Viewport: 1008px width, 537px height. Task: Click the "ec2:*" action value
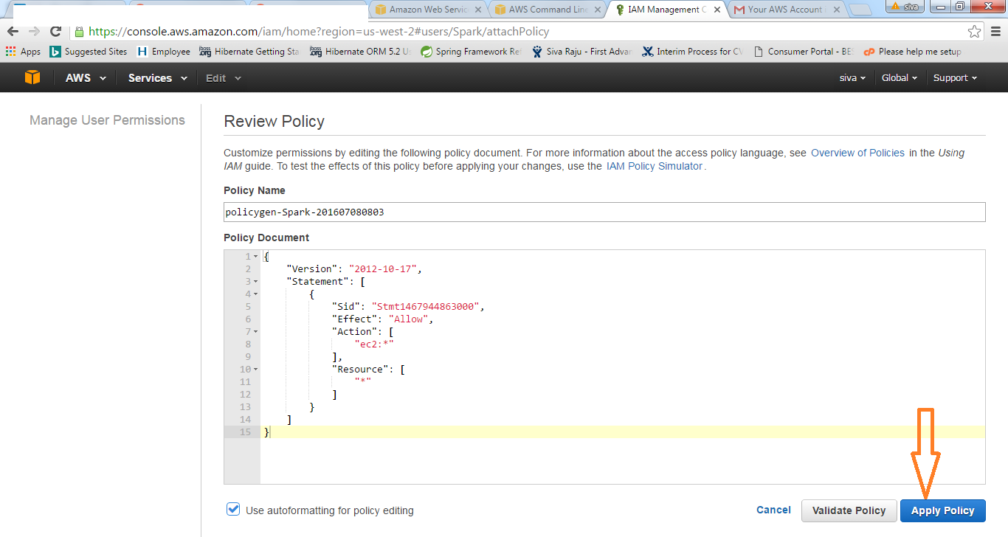pyautogui.click(x=374, y=344)
